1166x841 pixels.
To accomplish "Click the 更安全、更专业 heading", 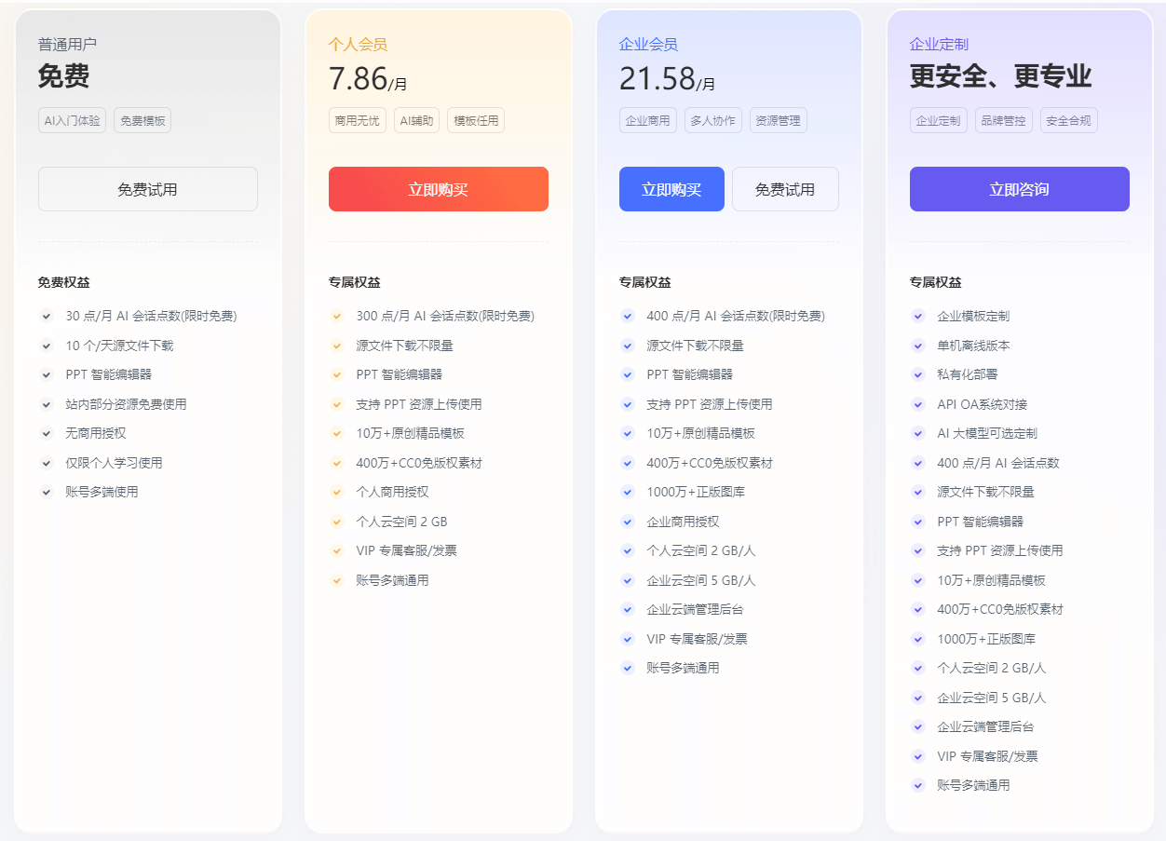I will pyautogui.click(x=1000, y=76).
